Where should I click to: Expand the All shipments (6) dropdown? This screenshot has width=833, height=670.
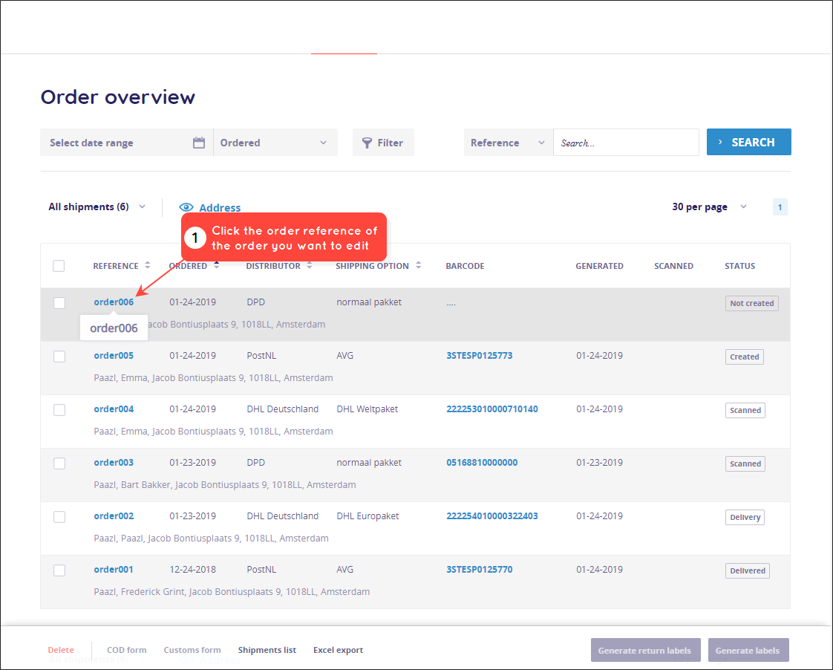97,206
